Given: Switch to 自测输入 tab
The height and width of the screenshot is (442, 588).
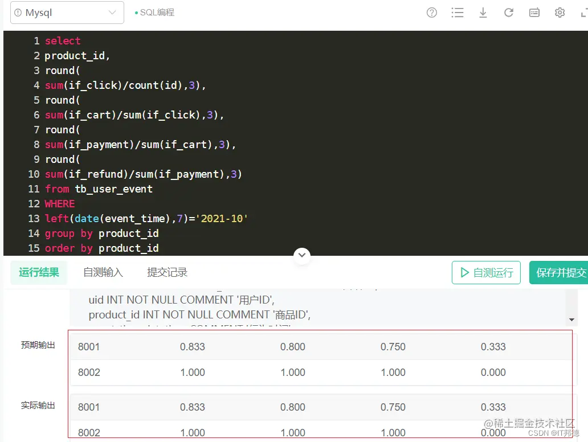Looking at the screenshot, I should pos(103,272).
